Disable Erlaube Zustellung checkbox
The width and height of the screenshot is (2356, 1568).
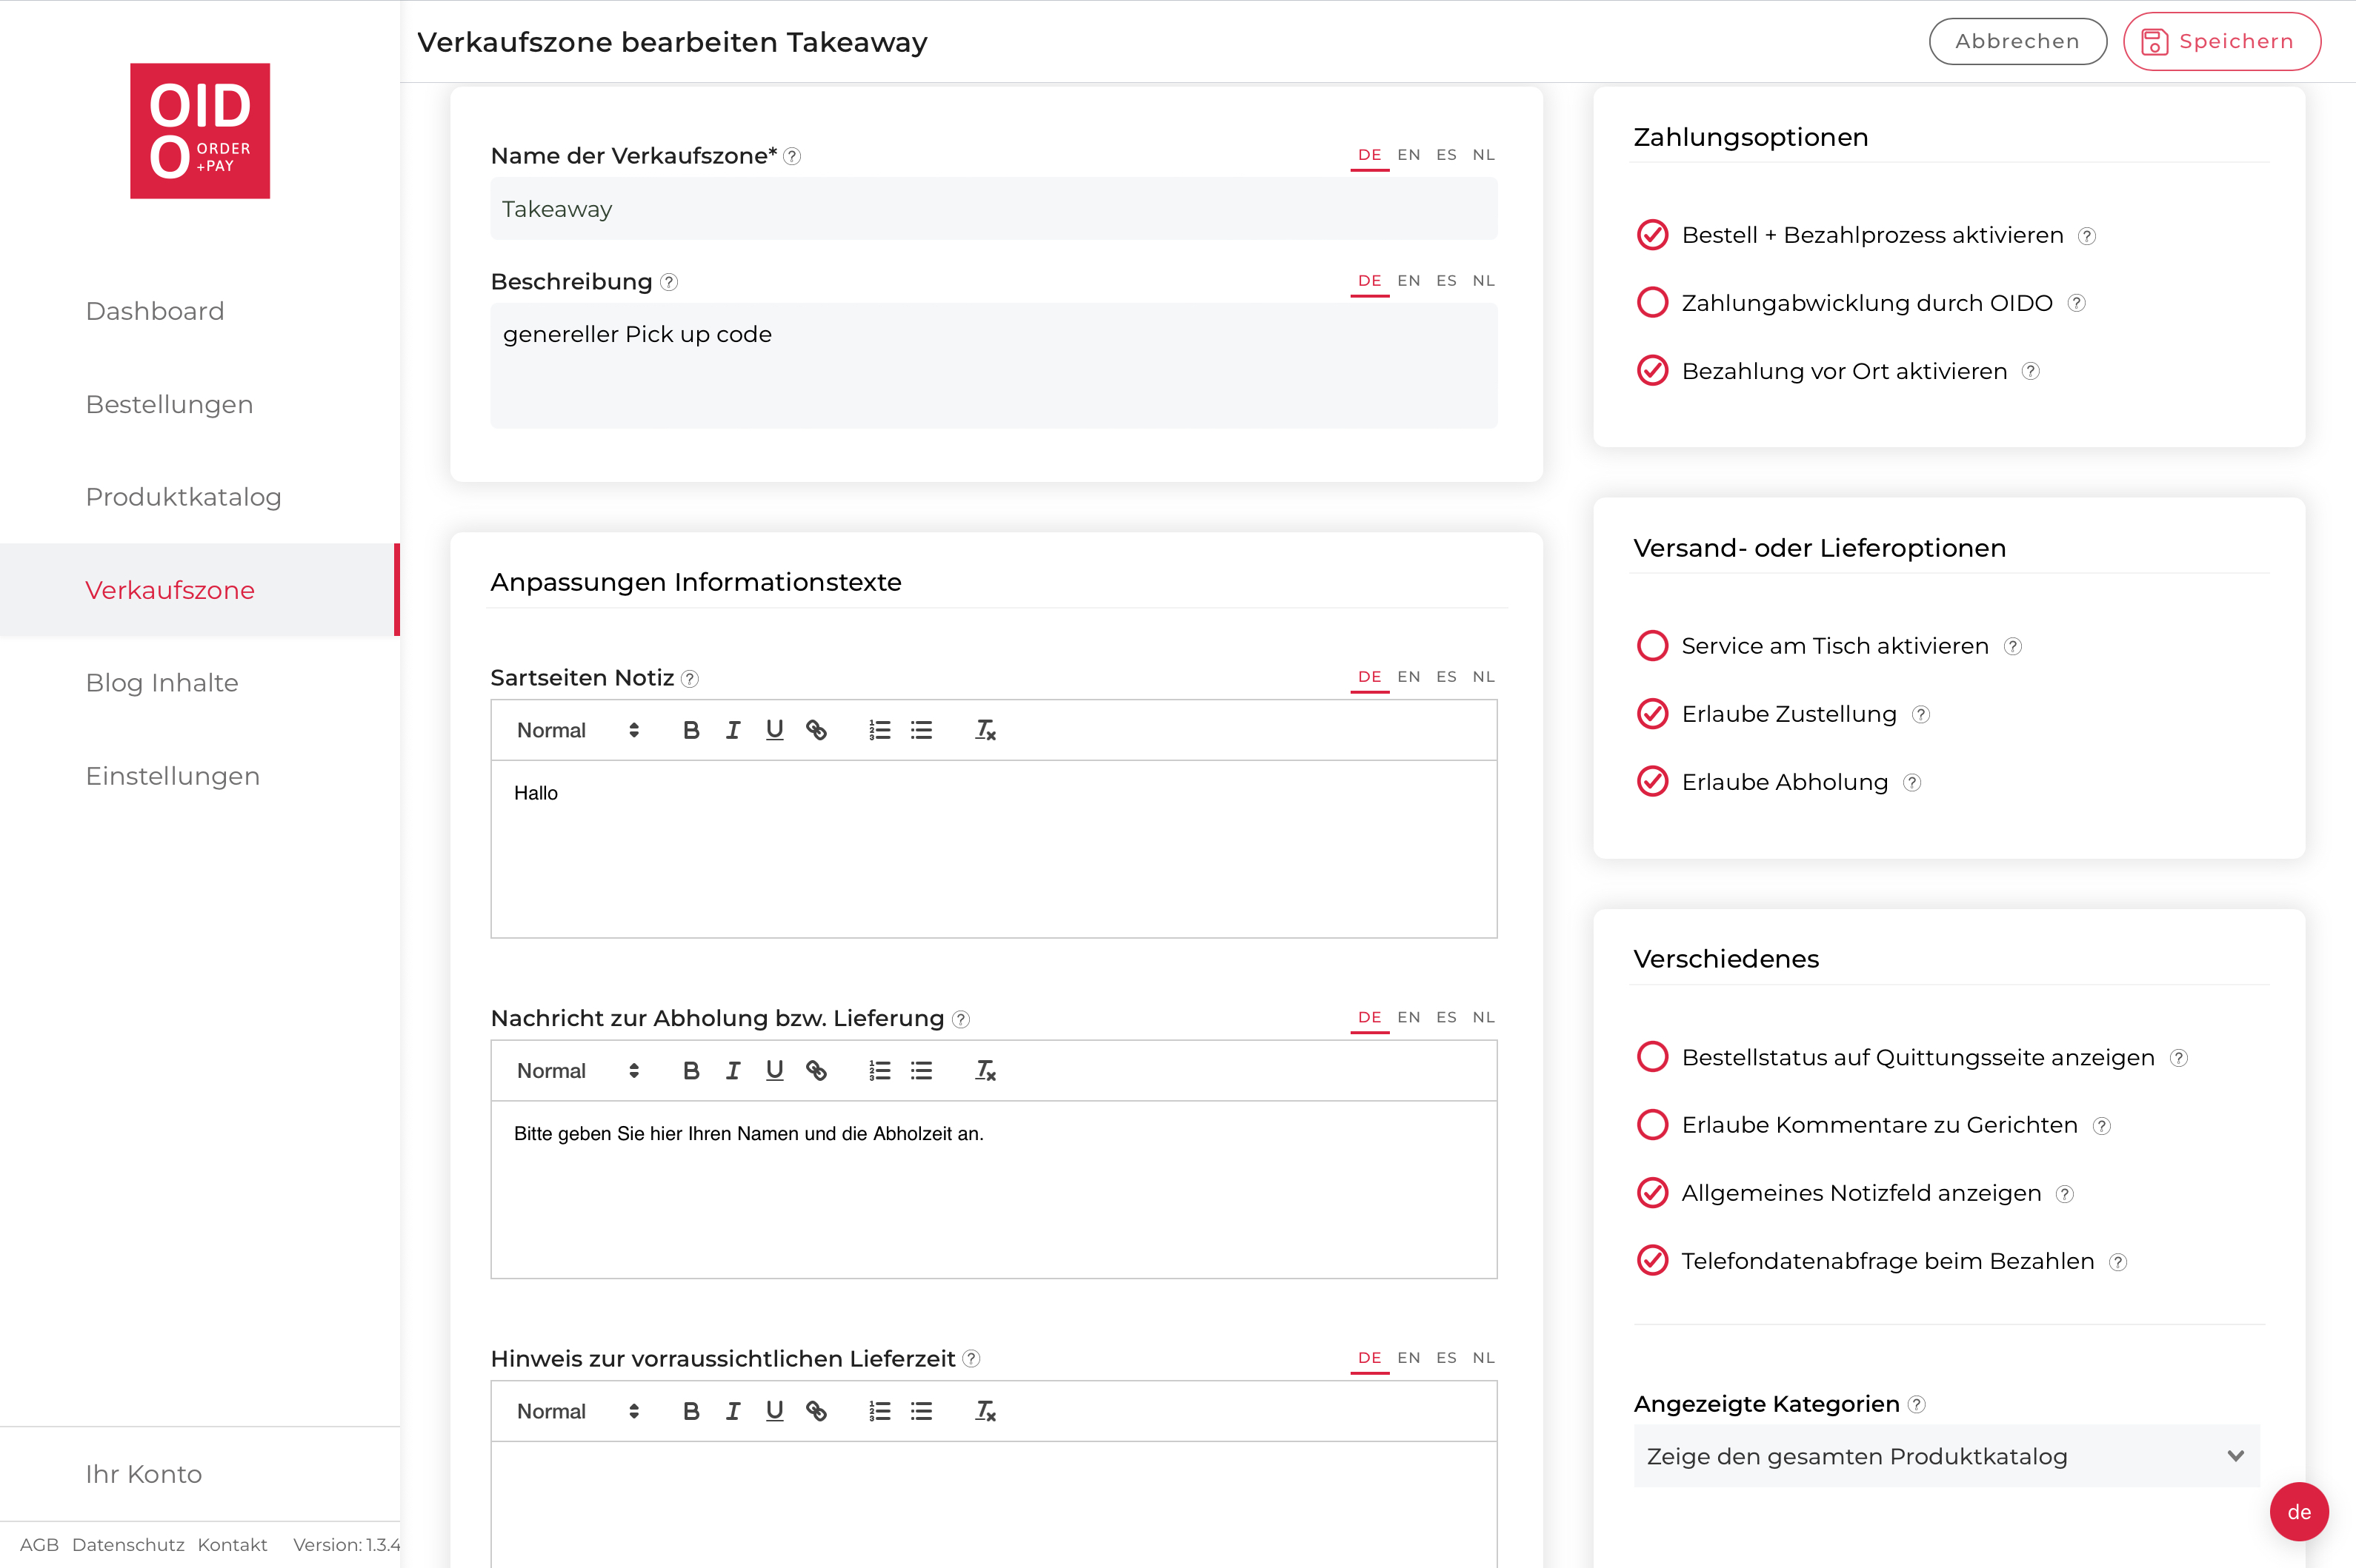point(1652,714)
